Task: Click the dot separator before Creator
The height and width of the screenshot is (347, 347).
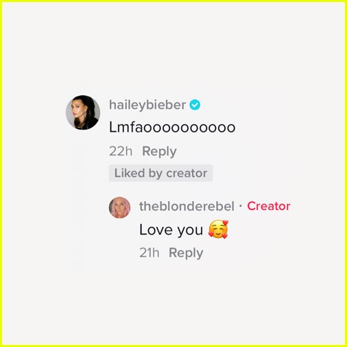Action: point(240,206)
